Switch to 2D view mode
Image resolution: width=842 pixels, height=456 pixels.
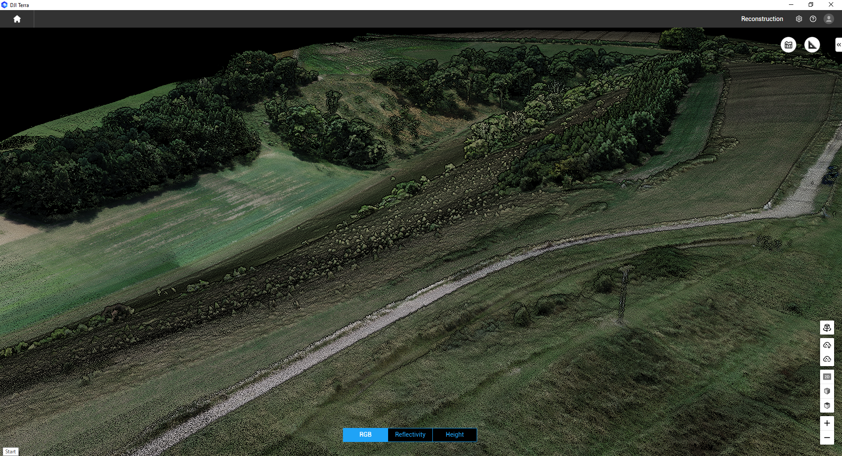coord(827,377)
